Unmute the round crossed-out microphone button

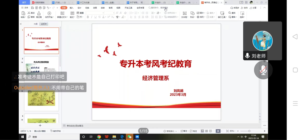coord(263,70)
